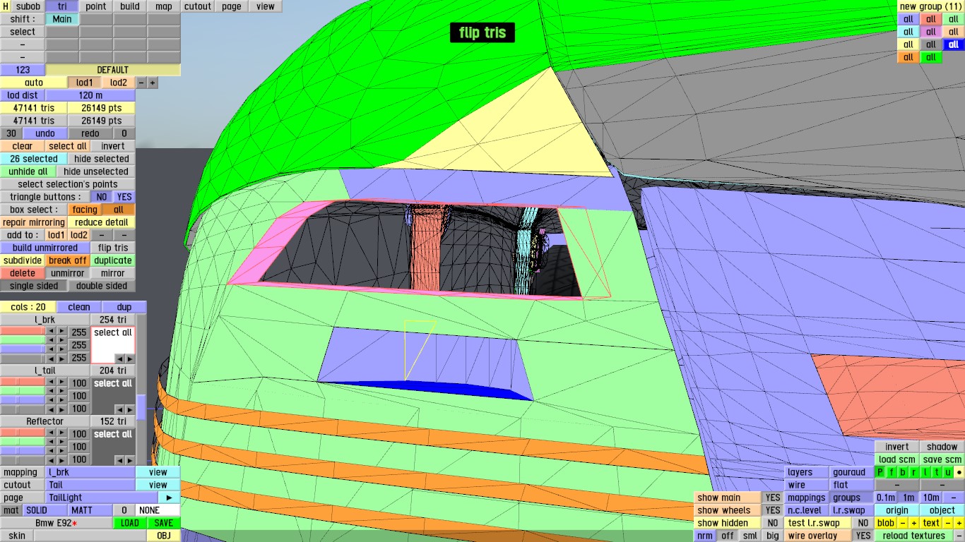Click the plus button next to blob
Screen dimensions: 965x542
click(x=913, y=523)
